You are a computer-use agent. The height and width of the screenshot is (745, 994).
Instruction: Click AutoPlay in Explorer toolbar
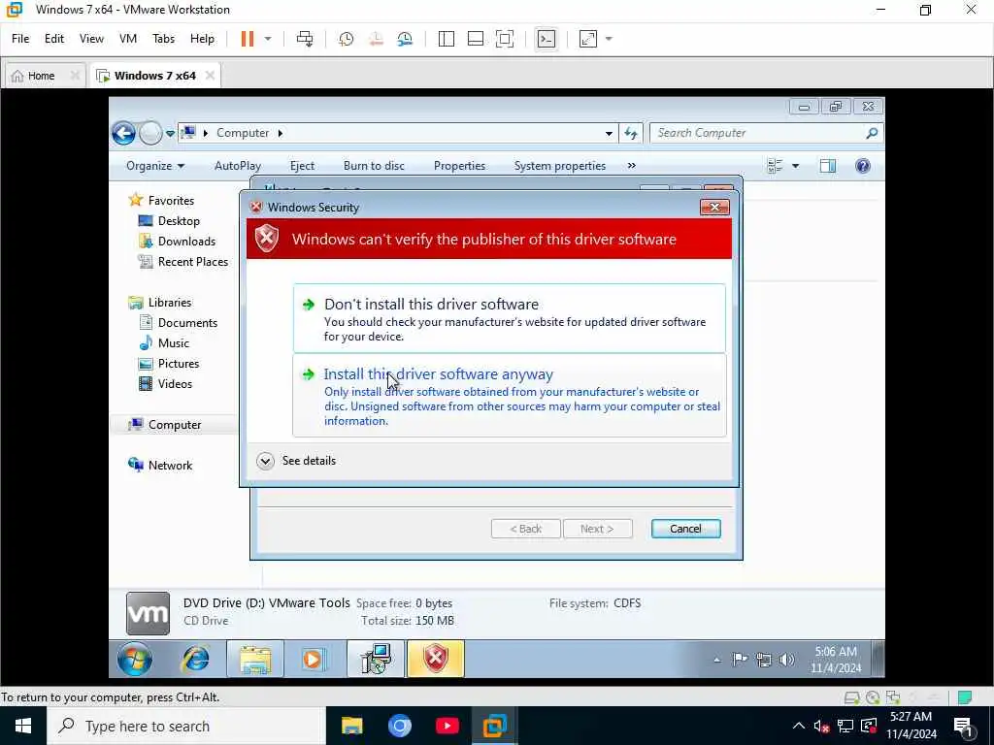point(238,166)
